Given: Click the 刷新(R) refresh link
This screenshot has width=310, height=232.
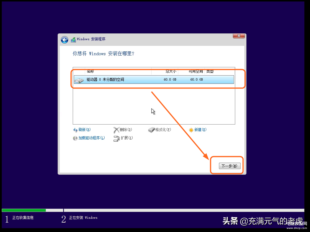Looking at the screenshot, I should pyautogui.click(x=85, y=130).
